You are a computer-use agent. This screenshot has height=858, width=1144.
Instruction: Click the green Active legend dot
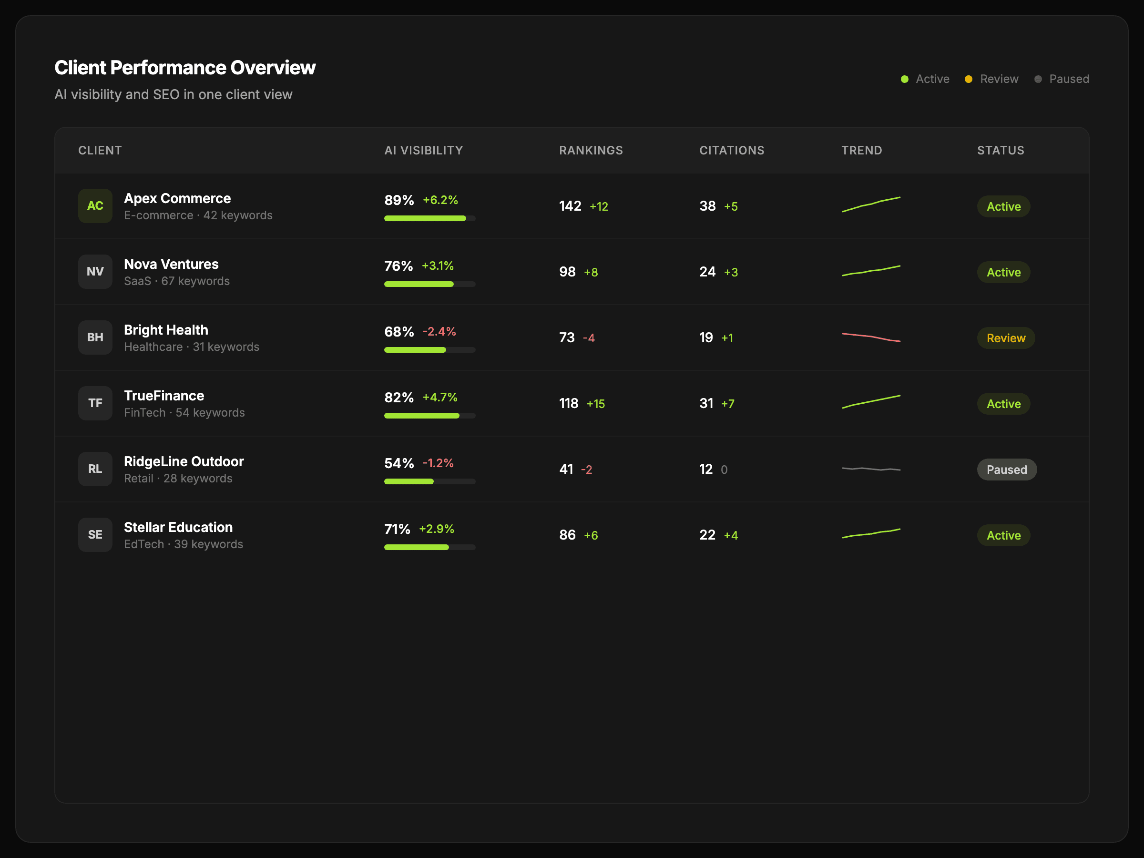tap(905, 79)
